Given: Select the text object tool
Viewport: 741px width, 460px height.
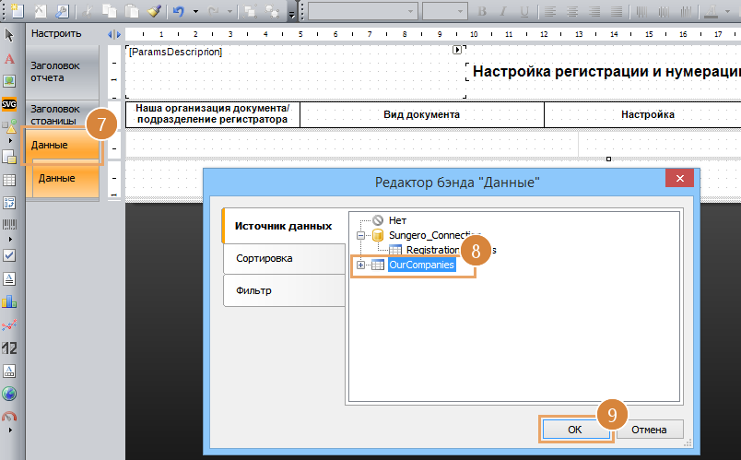Looking at the screenshot, I should 9,58.
